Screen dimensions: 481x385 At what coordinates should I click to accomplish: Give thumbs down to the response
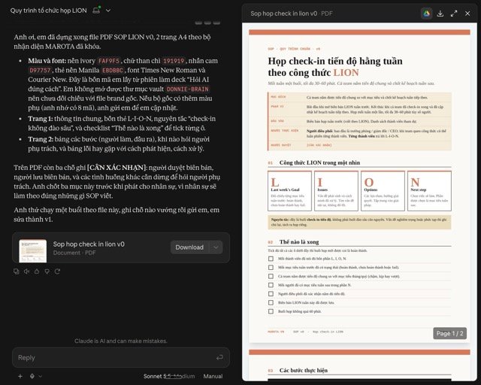[47, 271]
